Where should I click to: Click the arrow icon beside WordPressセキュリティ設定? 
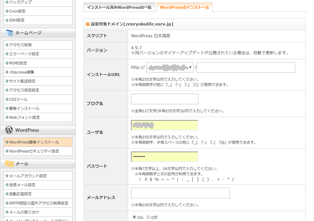(7, 151)
